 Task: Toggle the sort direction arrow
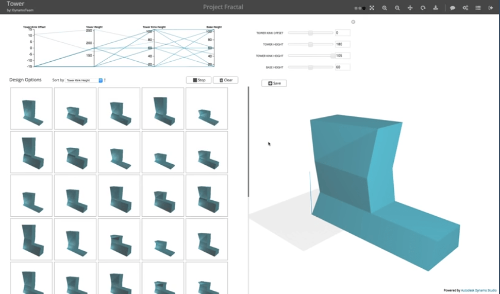[x=105, y=80]
